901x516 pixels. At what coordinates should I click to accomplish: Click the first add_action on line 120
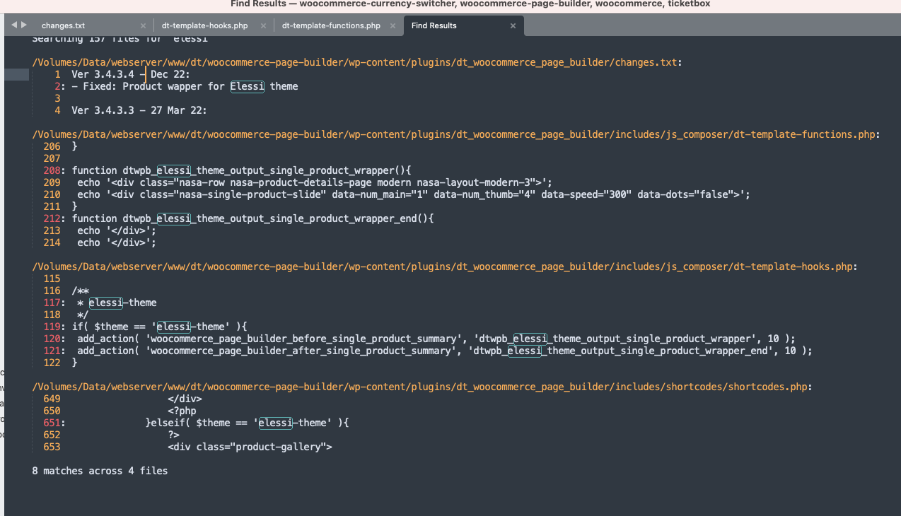click(105, 339)
